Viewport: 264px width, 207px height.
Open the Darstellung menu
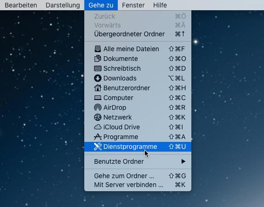point(63,5)
